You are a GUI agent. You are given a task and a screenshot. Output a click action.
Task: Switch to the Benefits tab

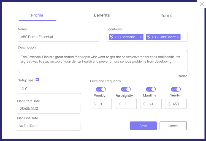coord(102,15)
